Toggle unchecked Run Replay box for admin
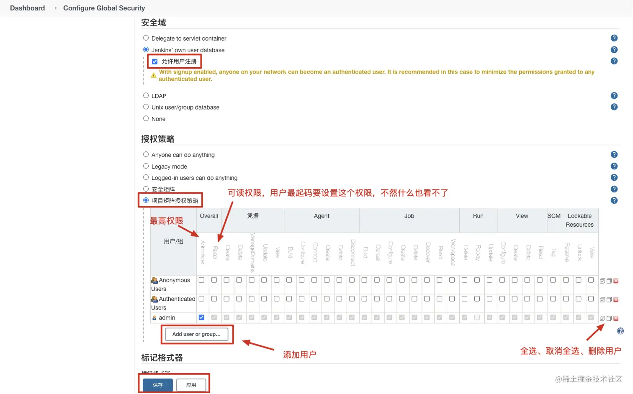633x394 pixels. tap(477, 317)
